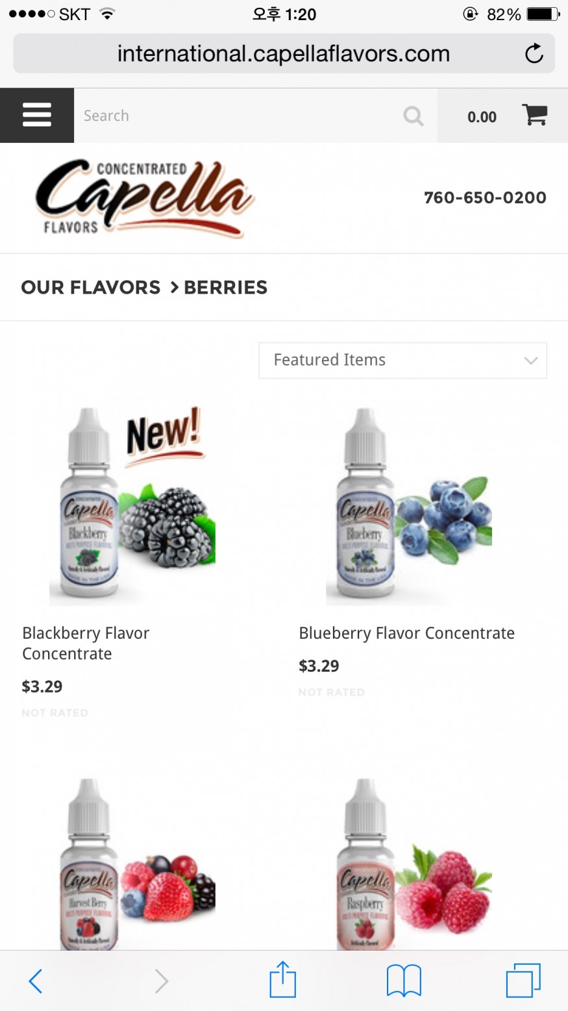Open the shopping cart icon
The width and height of the screenshot is (568, 1011).
535,116
